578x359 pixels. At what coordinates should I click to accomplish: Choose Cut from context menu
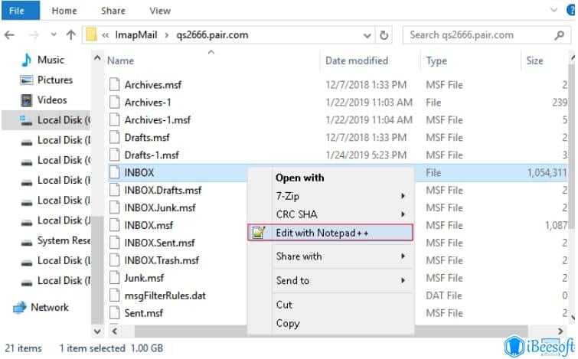[x=284, y=305]
